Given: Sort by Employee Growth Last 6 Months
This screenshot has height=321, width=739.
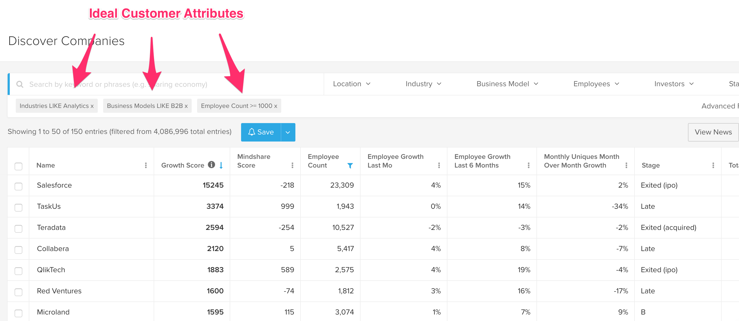Looking at the screenshot, I should point(482,161).
